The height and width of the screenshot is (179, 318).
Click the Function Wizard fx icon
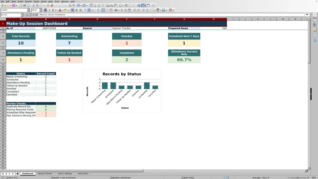pos(27,15)
